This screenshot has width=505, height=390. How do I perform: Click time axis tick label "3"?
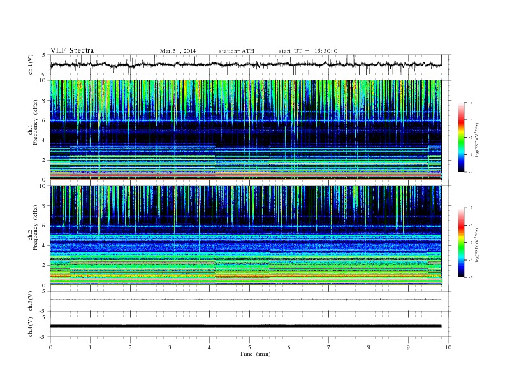[170, 347]
